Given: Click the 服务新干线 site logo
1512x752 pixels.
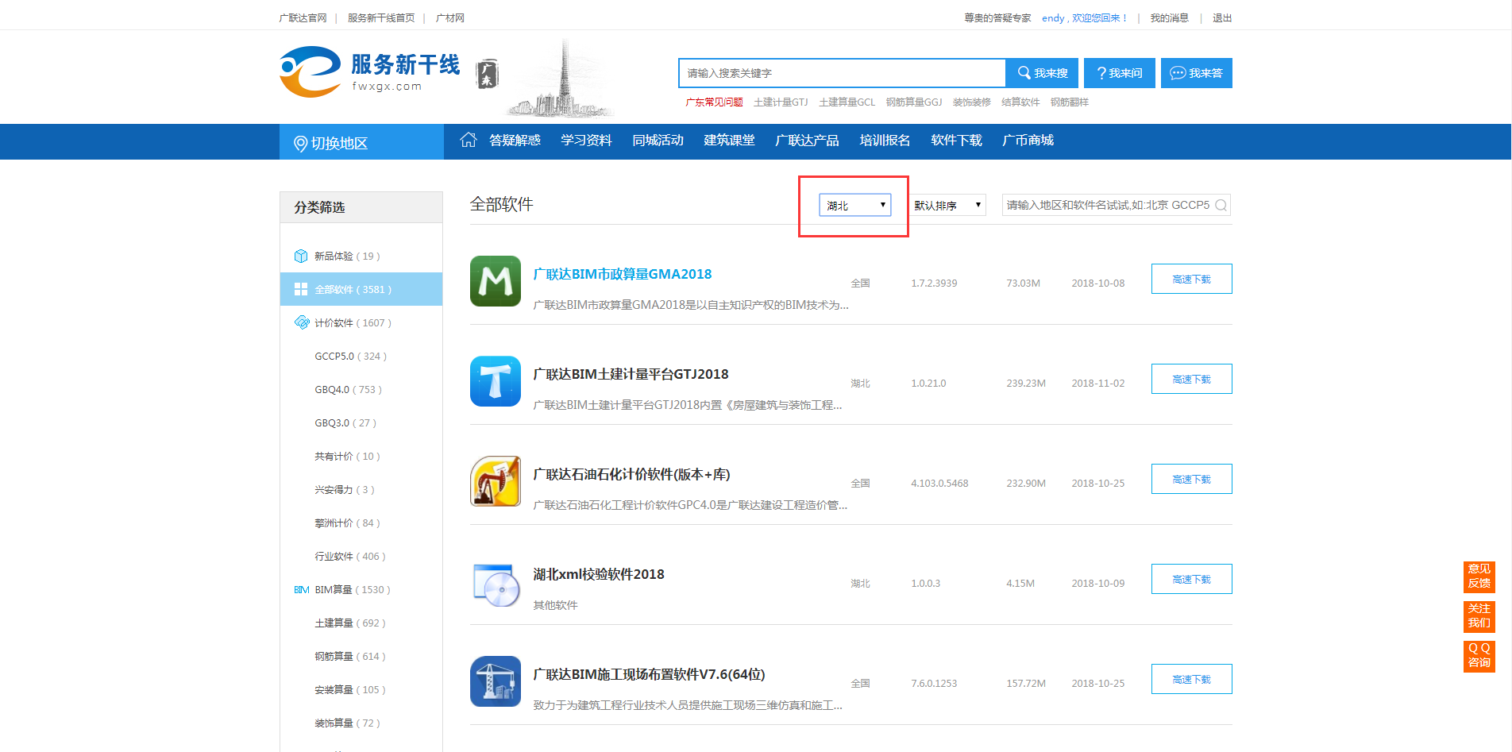Looking at the screenshot, I should coord(370,72).
